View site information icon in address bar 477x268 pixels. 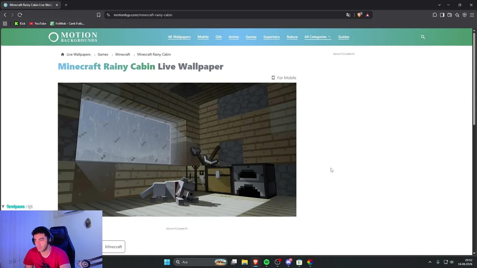[108, 15]
